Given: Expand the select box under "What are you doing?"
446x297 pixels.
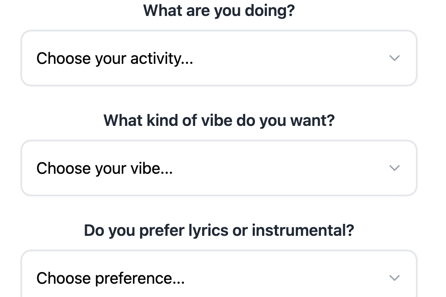Looking at the screenshot, I should (x=219, y=58).
